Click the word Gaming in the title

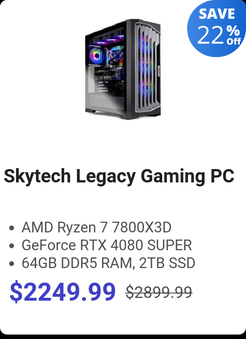click(x=173, y=176)
